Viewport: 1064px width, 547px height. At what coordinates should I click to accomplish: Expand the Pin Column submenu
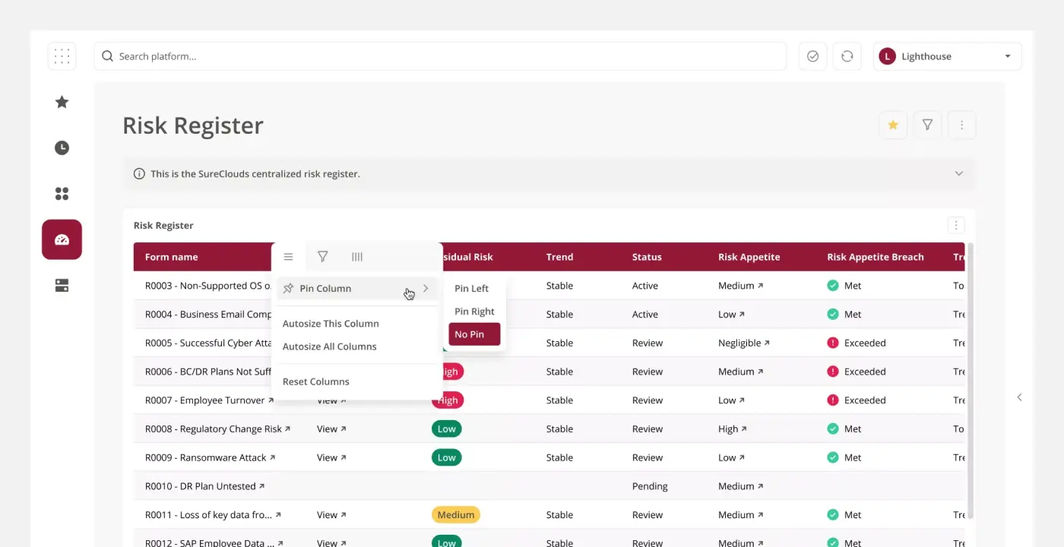356,289
